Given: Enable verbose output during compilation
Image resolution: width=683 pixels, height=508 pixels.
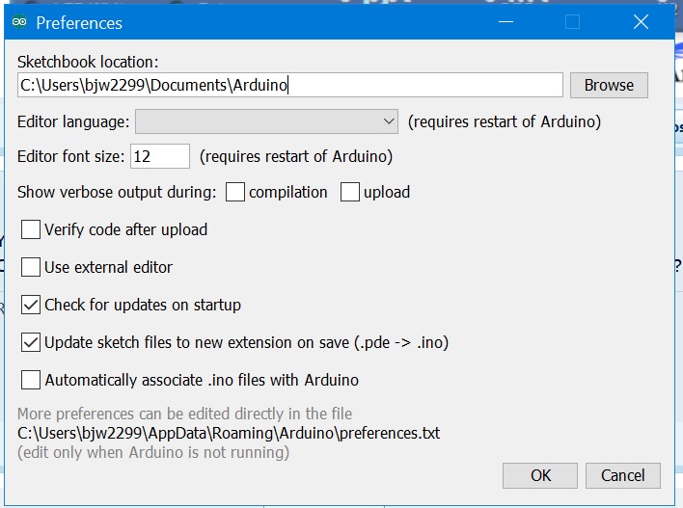Looking at the screenshot, I should [235, 192].
